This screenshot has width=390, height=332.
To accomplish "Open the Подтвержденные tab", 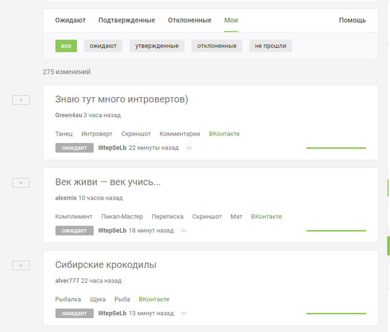I will point(126,20).
